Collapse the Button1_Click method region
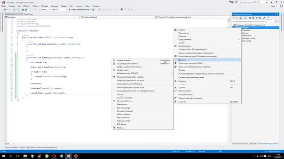The height and width of the screenshot is (159, 284). (17, 58)
